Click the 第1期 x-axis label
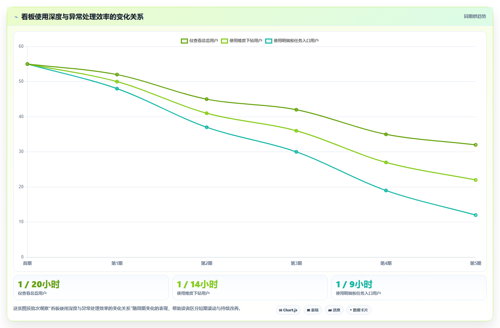Viewport: 500px width, 328px height. point(117,263)
